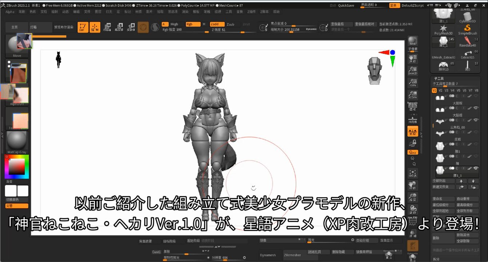Screen dimensions: 488x262
Task: Click the Sculptris Pro icon
Action: pyautogui.click(x=155, y=27)
